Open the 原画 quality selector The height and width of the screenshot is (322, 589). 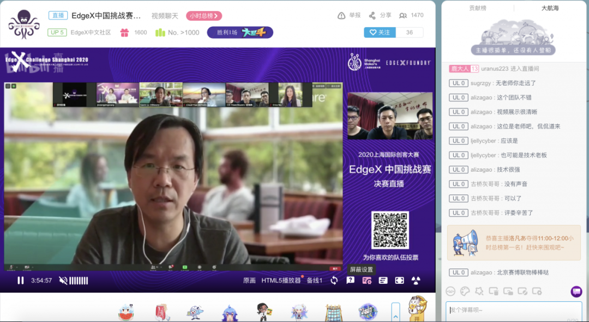pos(249,281)
